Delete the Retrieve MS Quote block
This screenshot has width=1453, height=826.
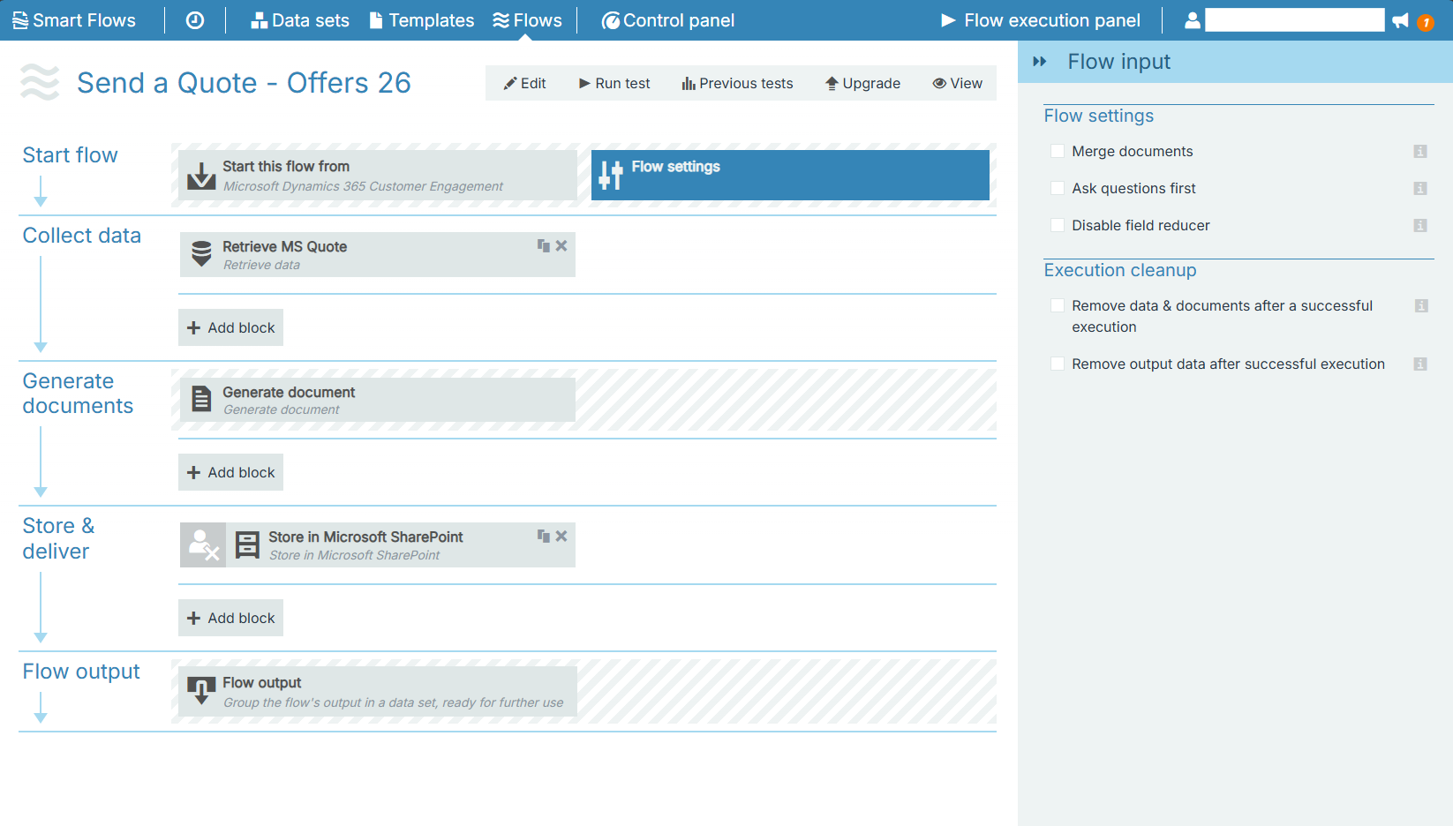561,246
